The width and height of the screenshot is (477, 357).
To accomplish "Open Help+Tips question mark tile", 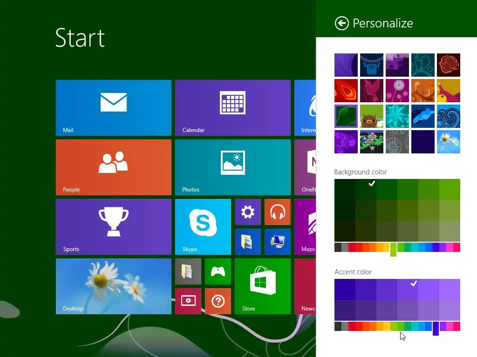I will [218, 301].
